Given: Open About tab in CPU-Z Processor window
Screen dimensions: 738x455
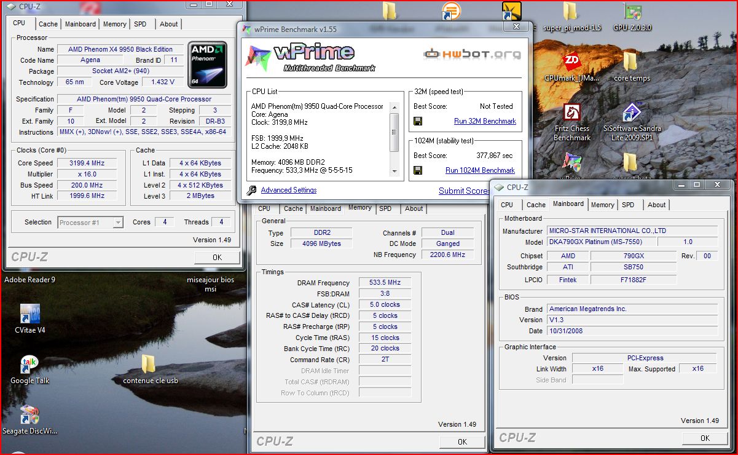Looking at the screenshot, I should click(x=169, y=24).
